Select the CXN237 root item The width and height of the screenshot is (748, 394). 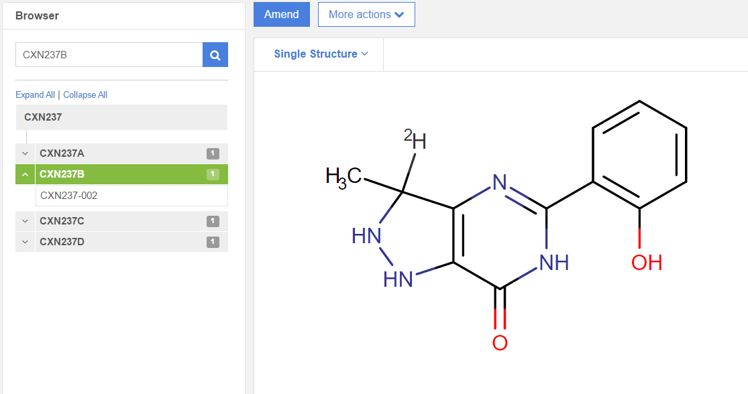click(x=43, y=117)
